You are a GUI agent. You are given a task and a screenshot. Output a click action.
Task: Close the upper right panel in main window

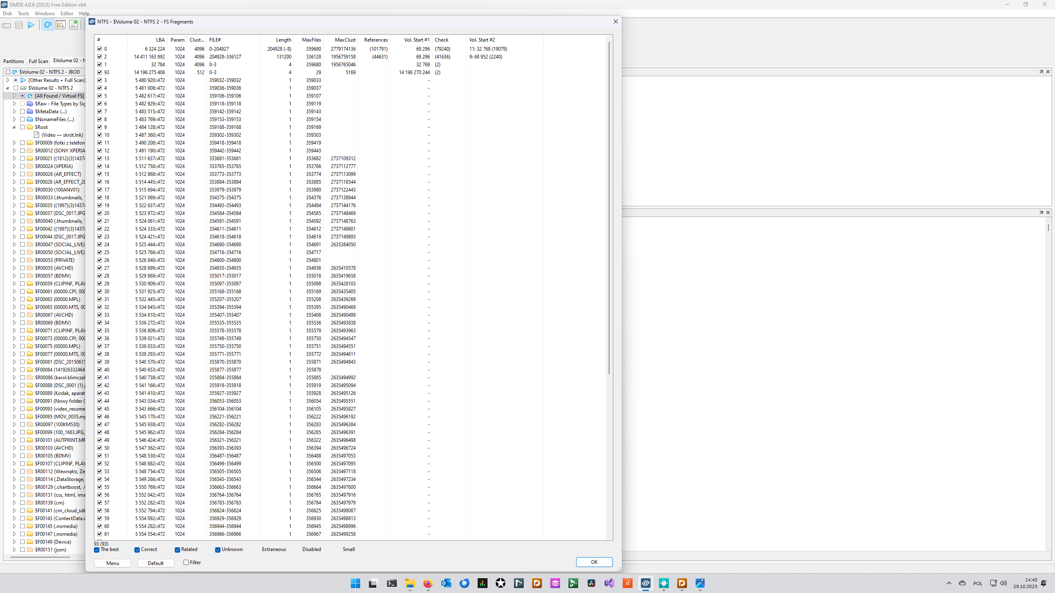[x=1048, y=72]
